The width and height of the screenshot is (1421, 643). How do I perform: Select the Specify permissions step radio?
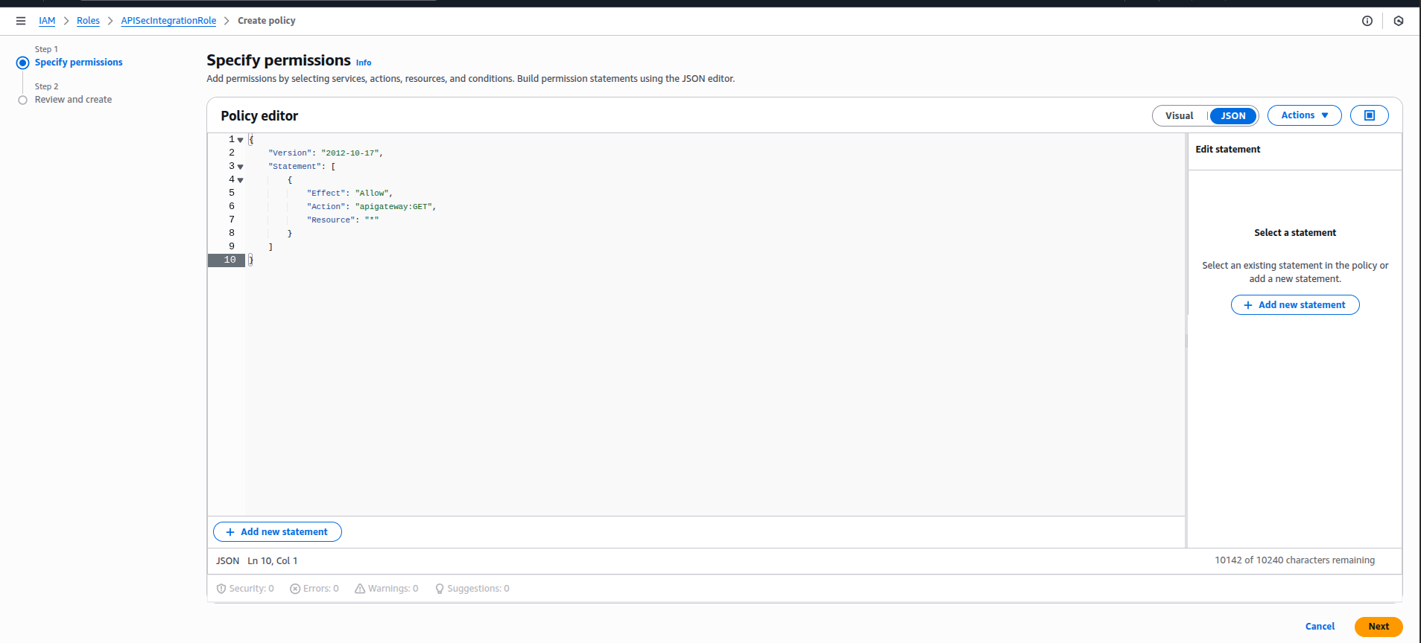[x=22, y=63]
